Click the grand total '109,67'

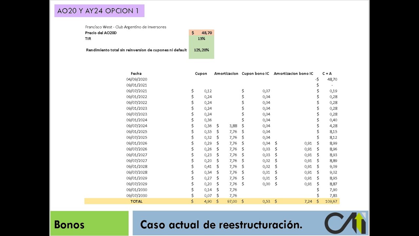tap(331, 201)
